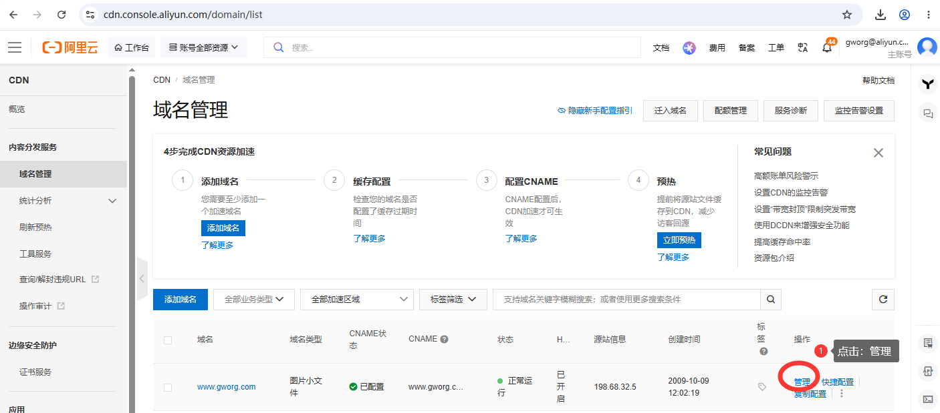This screenshot has height=413, width=940.
Task: Refresh the domain list icon
Action: tap(883, 300)
